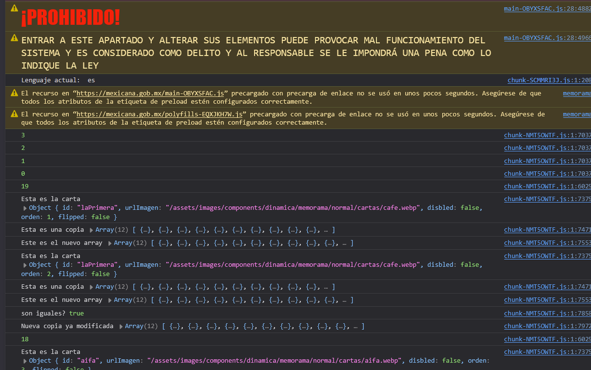Image resolution: width=591 pixels, height=370 pixels.
Task: Open source link main-OBYXSFAC.js:28:4882
Action: [547, 9]
